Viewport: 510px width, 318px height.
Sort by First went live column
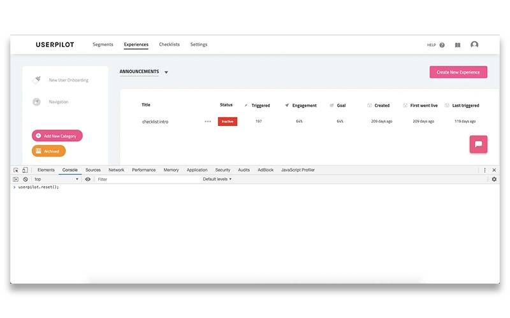coord(424,106)
